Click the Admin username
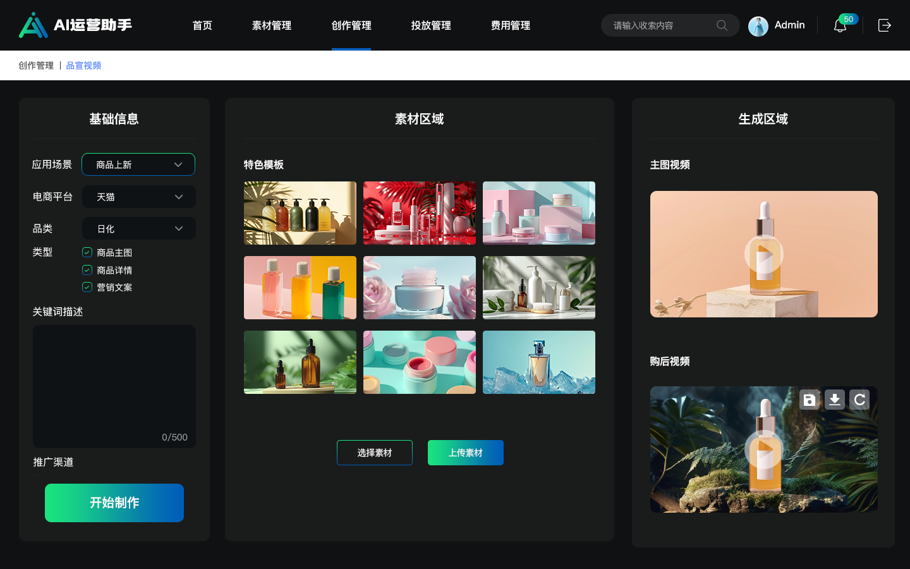The image size is (910, 569). pyautogui.click(x=790, y=25)
